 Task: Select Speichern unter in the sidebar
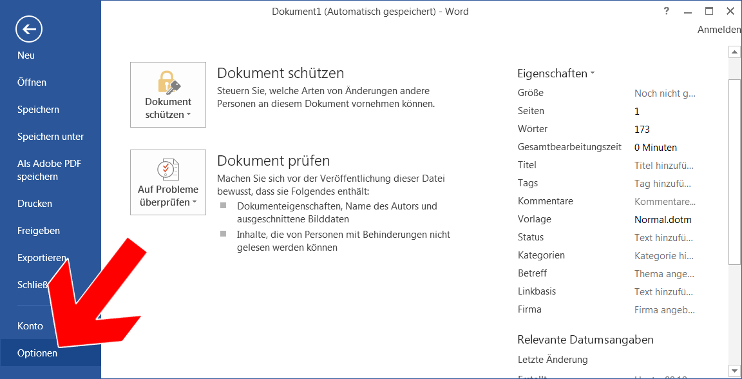[x=50, y=137]
